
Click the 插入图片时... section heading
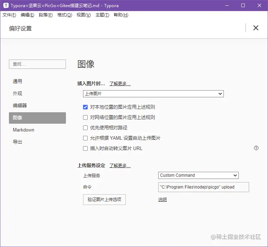point(91,84)
